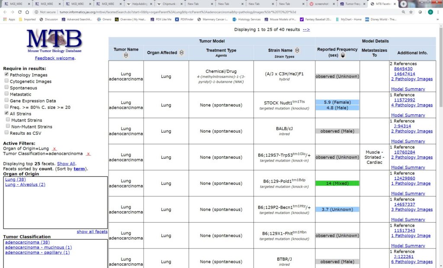Select the Mutant Strains checkbox
The height and width of the screenshot is (268, 443).
8,119
